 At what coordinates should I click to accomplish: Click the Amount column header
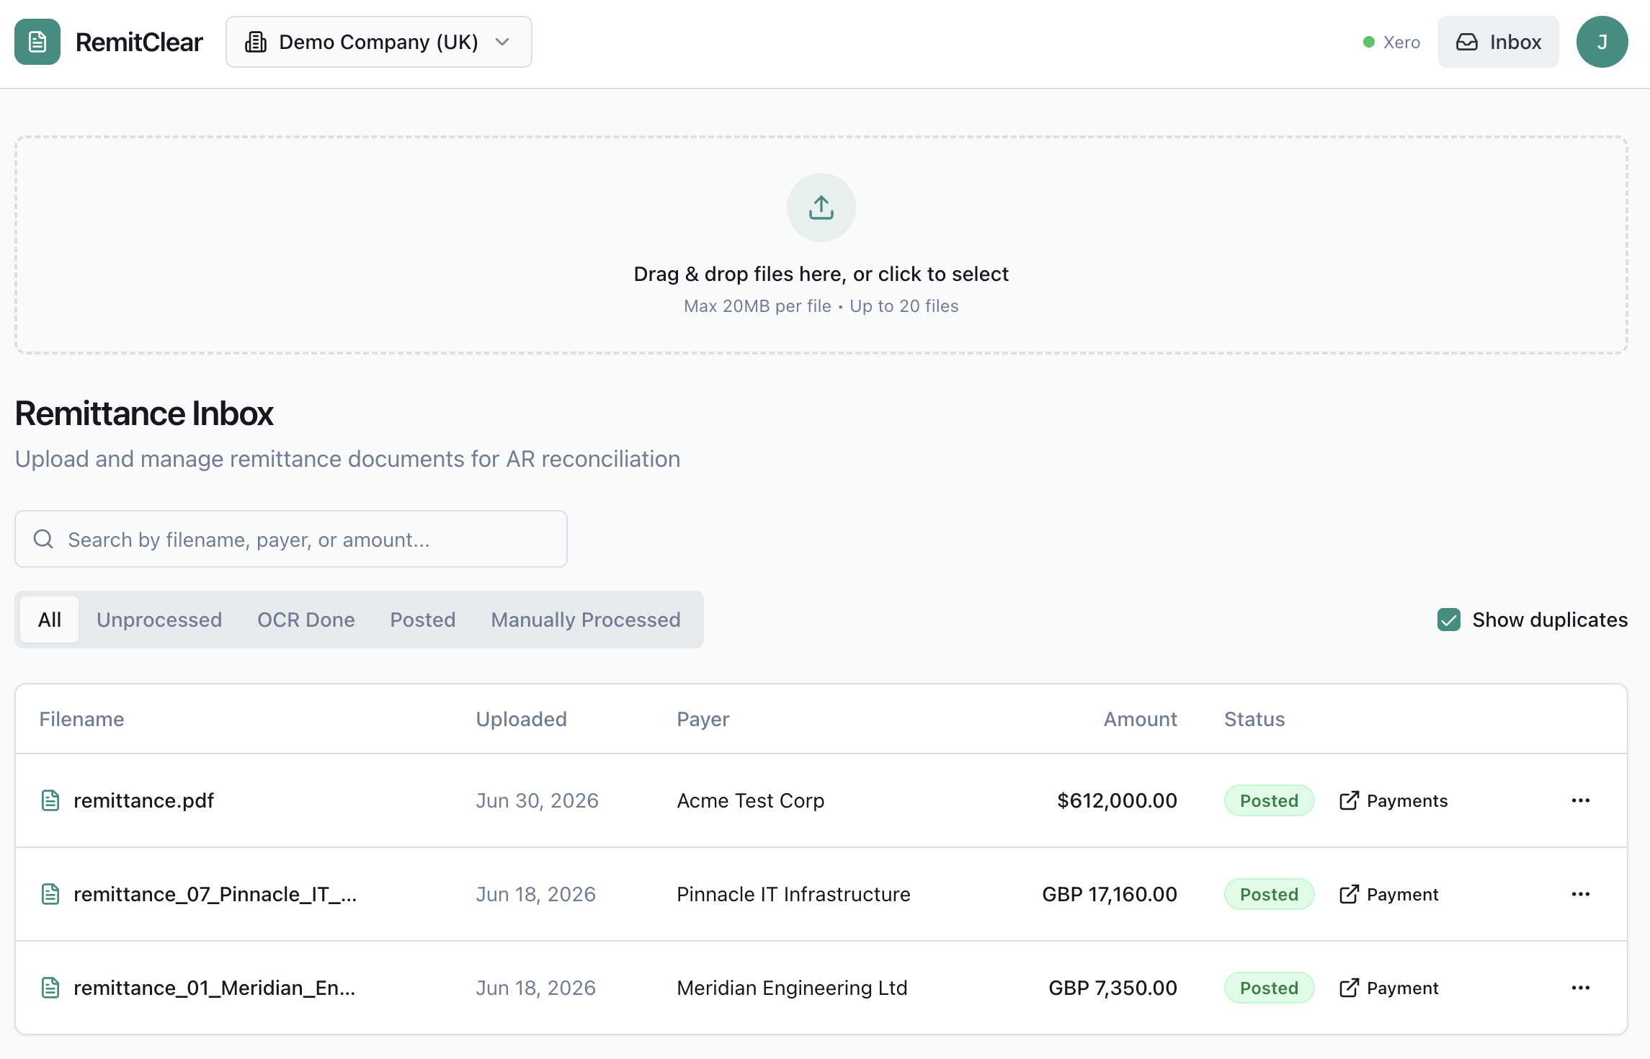coord(1141,719)
